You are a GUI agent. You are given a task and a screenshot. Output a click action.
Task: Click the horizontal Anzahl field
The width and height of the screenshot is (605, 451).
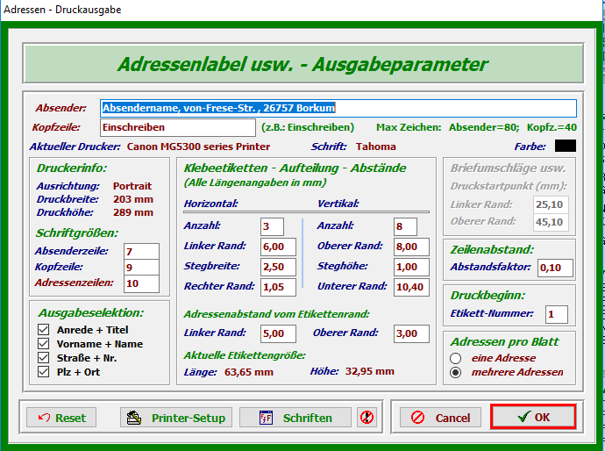tap(272, 227)
